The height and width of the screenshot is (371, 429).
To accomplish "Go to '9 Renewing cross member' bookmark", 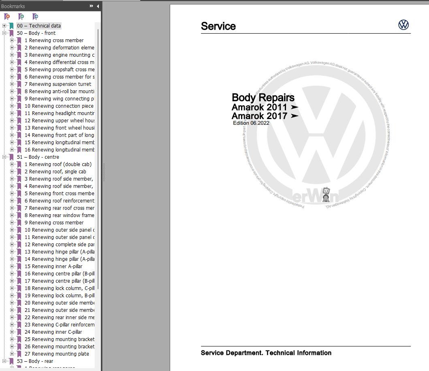I will tap(54, 223).
